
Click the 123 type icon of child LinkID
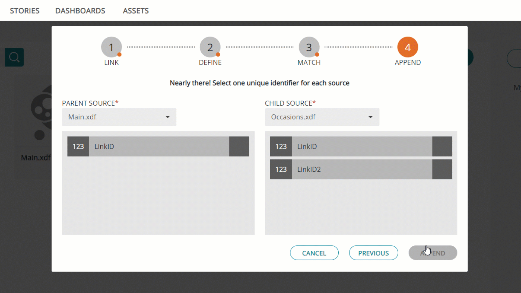pos(281,146)
